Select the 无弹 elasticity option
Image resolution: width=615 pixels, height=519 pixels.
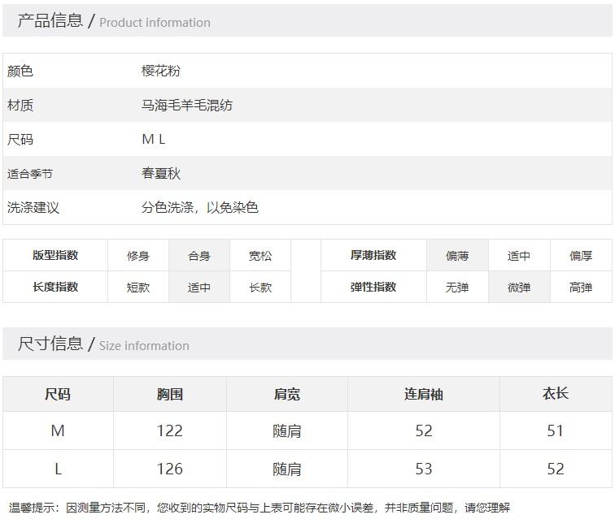point(457,288)
